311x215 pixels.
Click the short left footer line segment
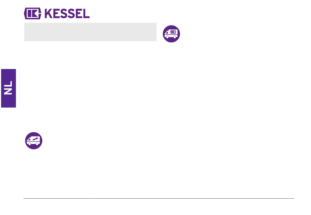tap(57, 198)
